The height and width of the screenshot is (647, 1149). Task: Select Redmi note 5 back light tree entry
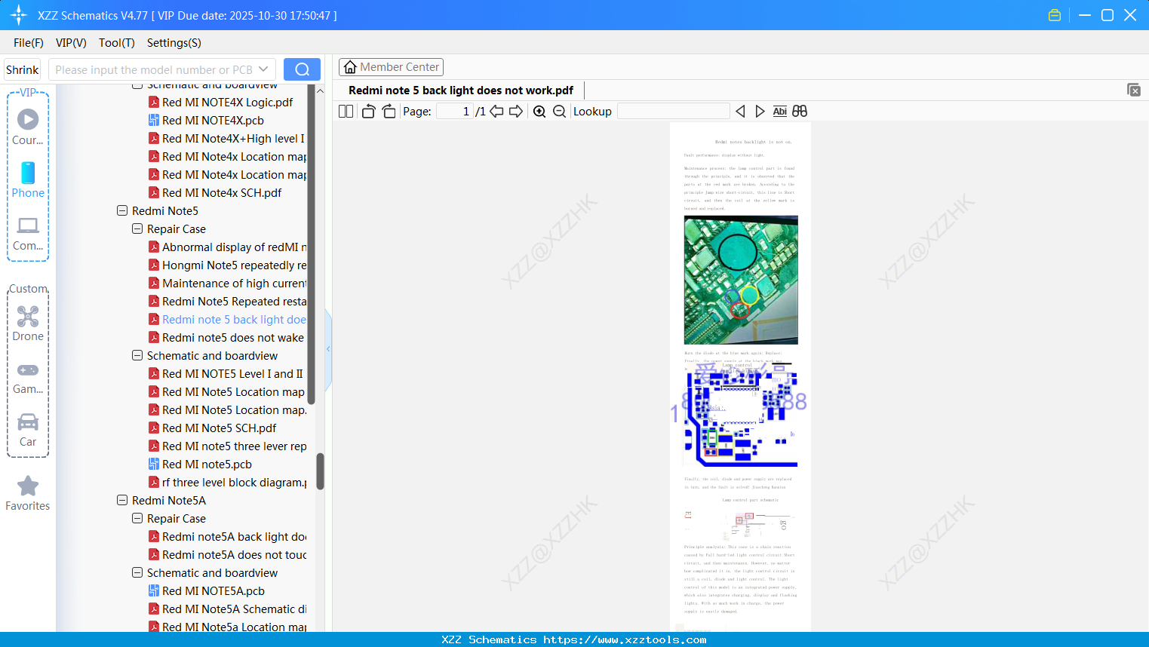click(227, 319)
